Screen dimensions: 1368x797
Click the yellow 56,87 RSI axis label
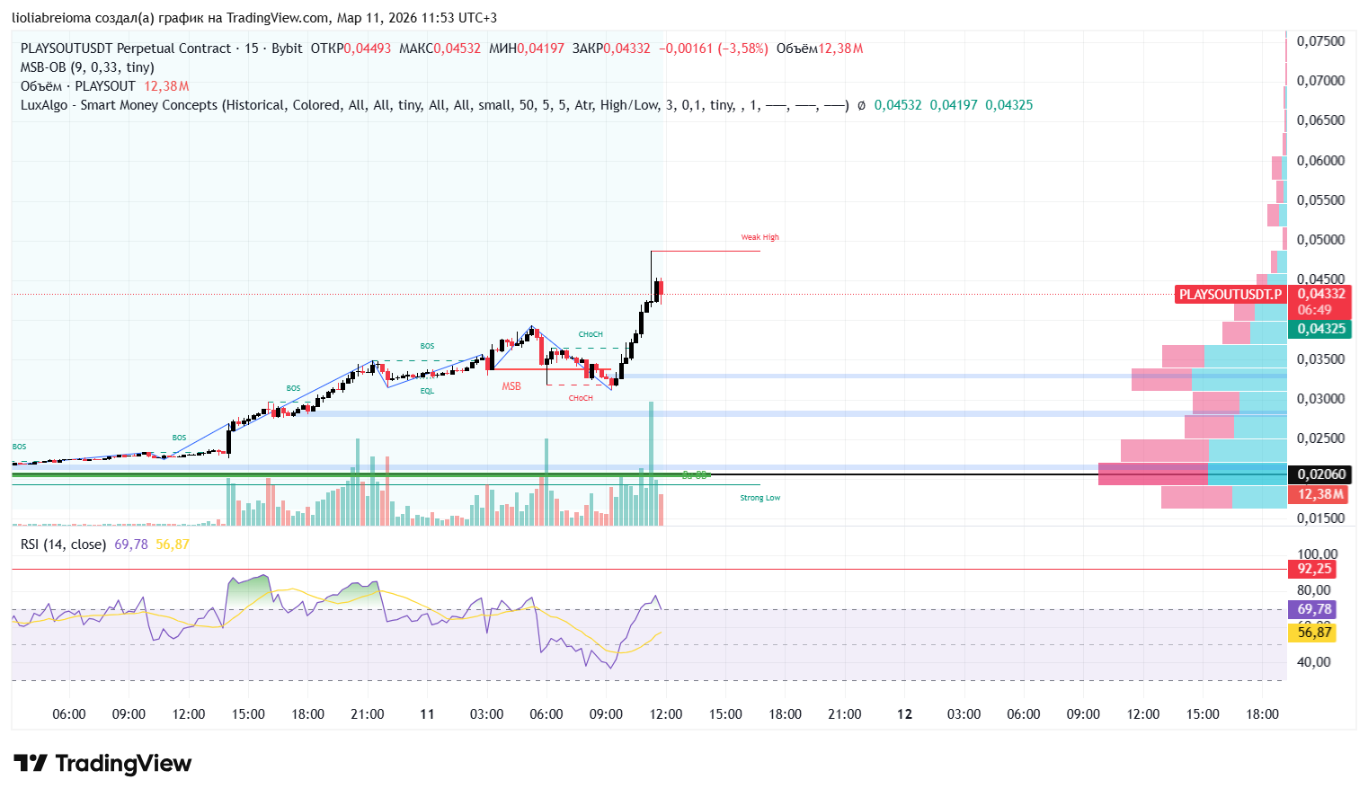(x=1313, y=633)
